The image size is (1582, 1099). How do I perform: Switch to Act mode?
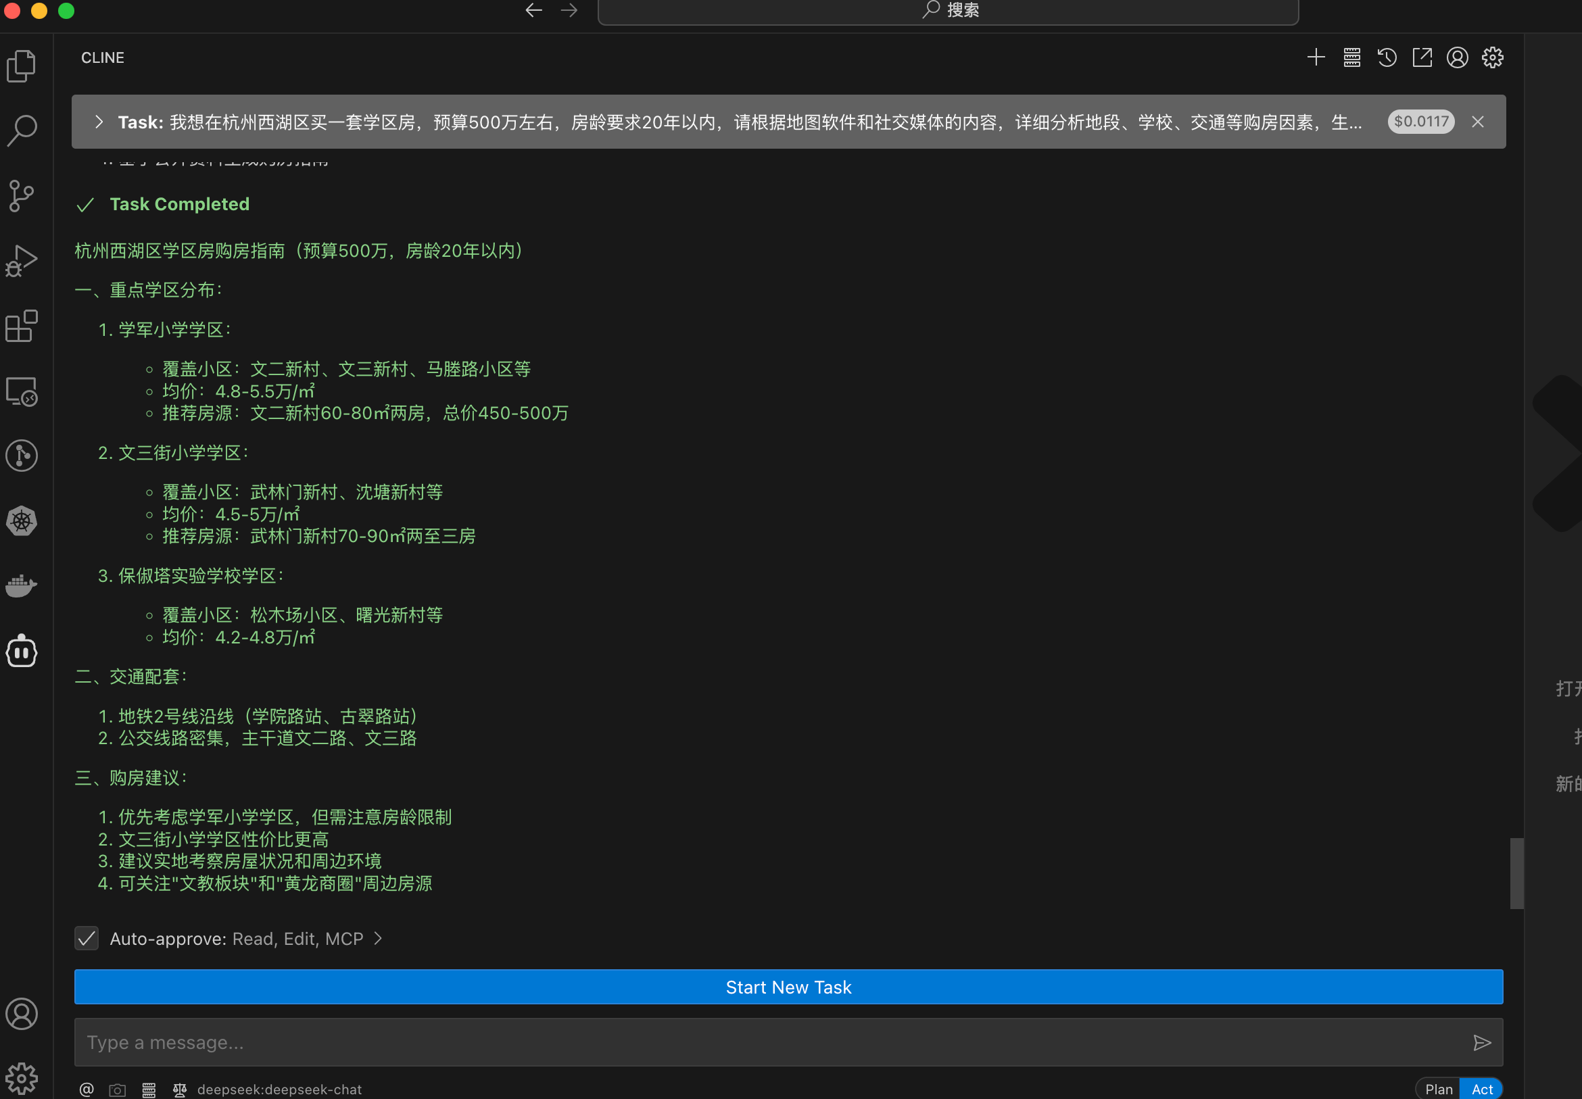[1481, 1089]
